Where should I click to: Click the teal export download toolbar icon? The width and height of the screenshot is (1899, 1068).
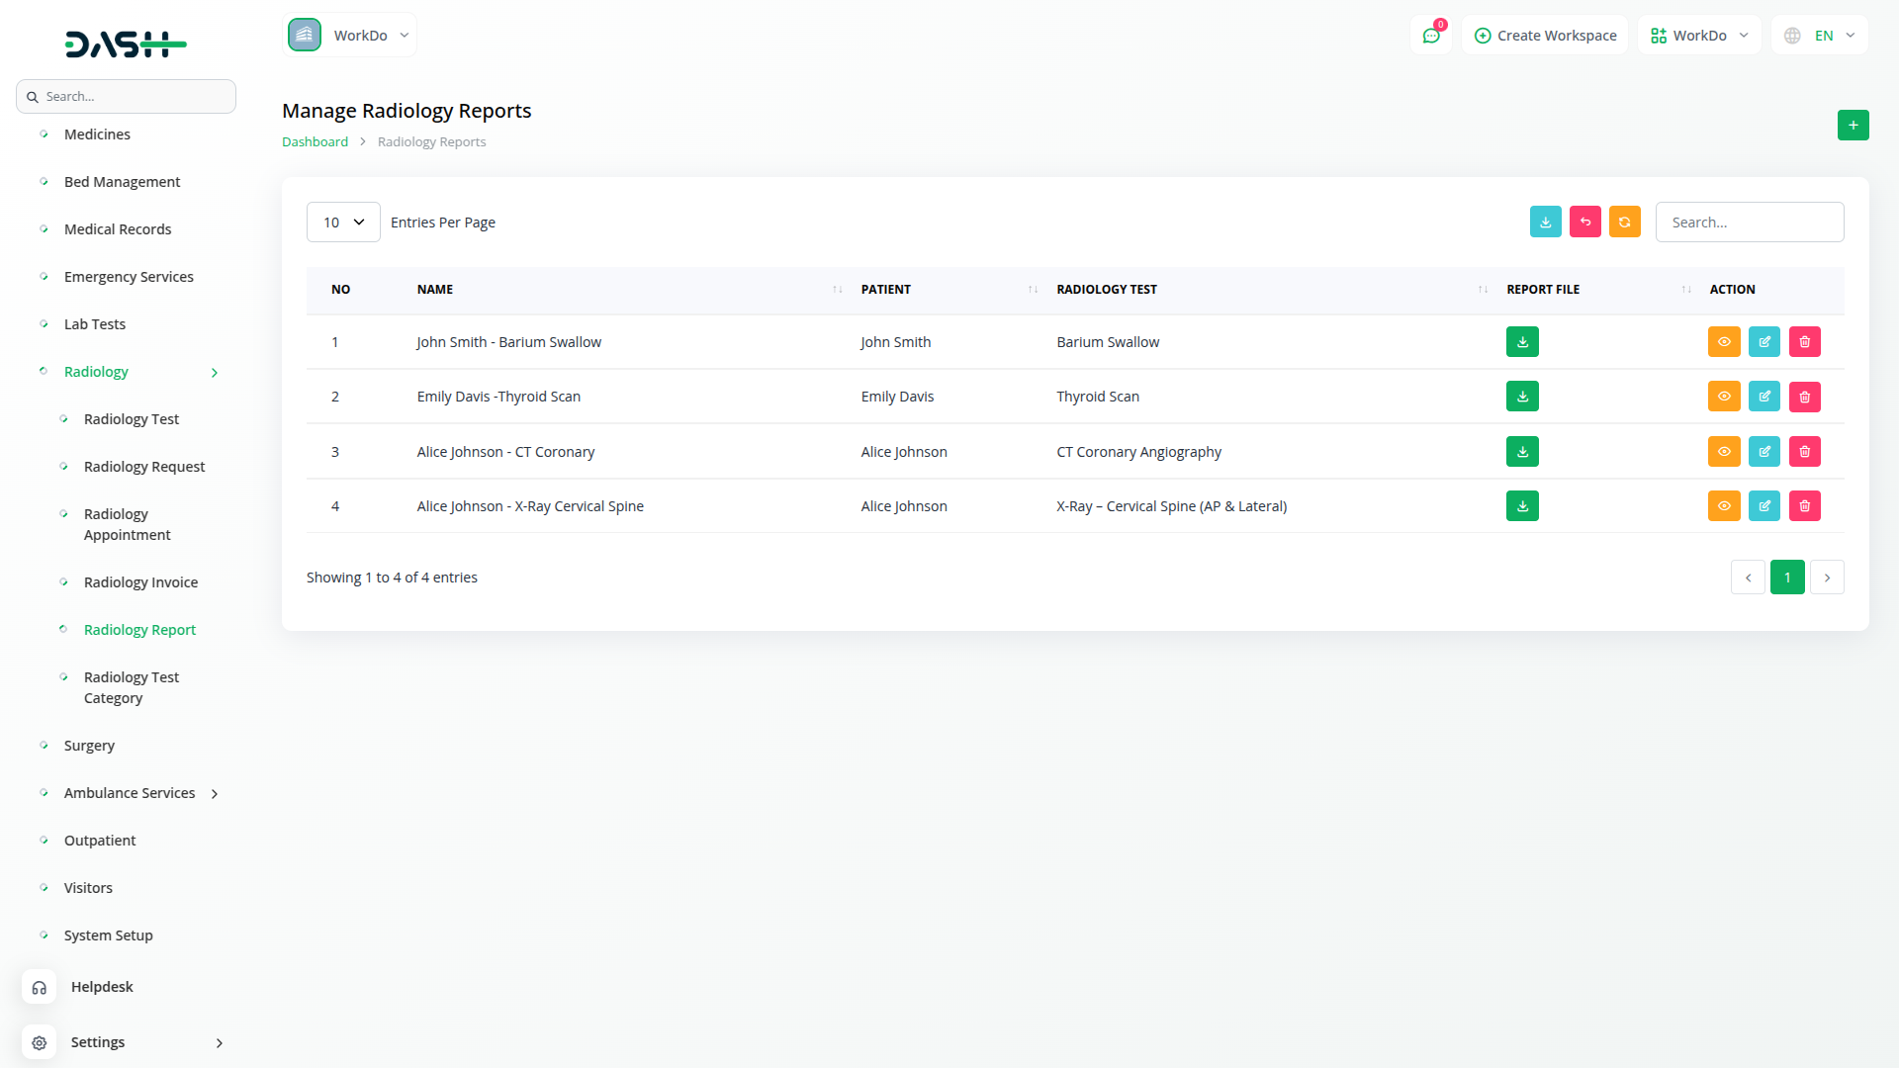1545,222
